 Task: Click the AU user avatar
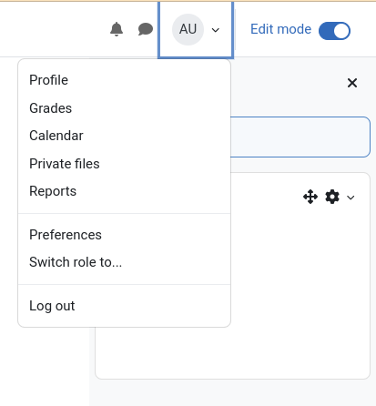click(x=188, y=29)
